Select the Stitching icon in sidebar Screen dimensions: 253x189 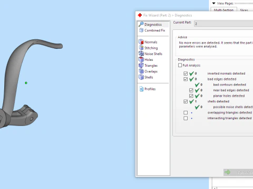point(141,48)
